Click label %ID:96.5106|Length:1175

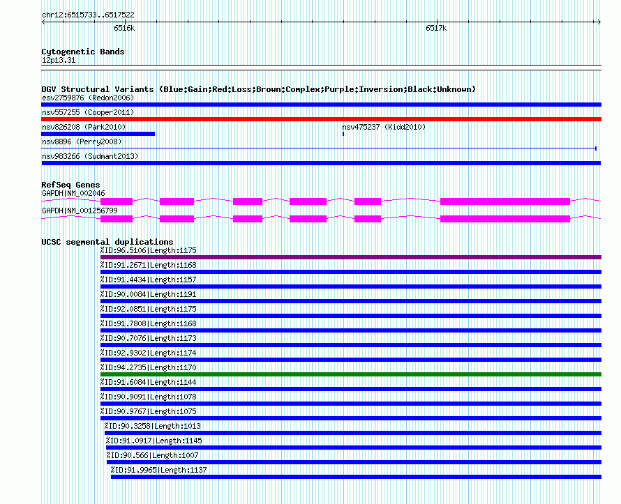[148, 250]
